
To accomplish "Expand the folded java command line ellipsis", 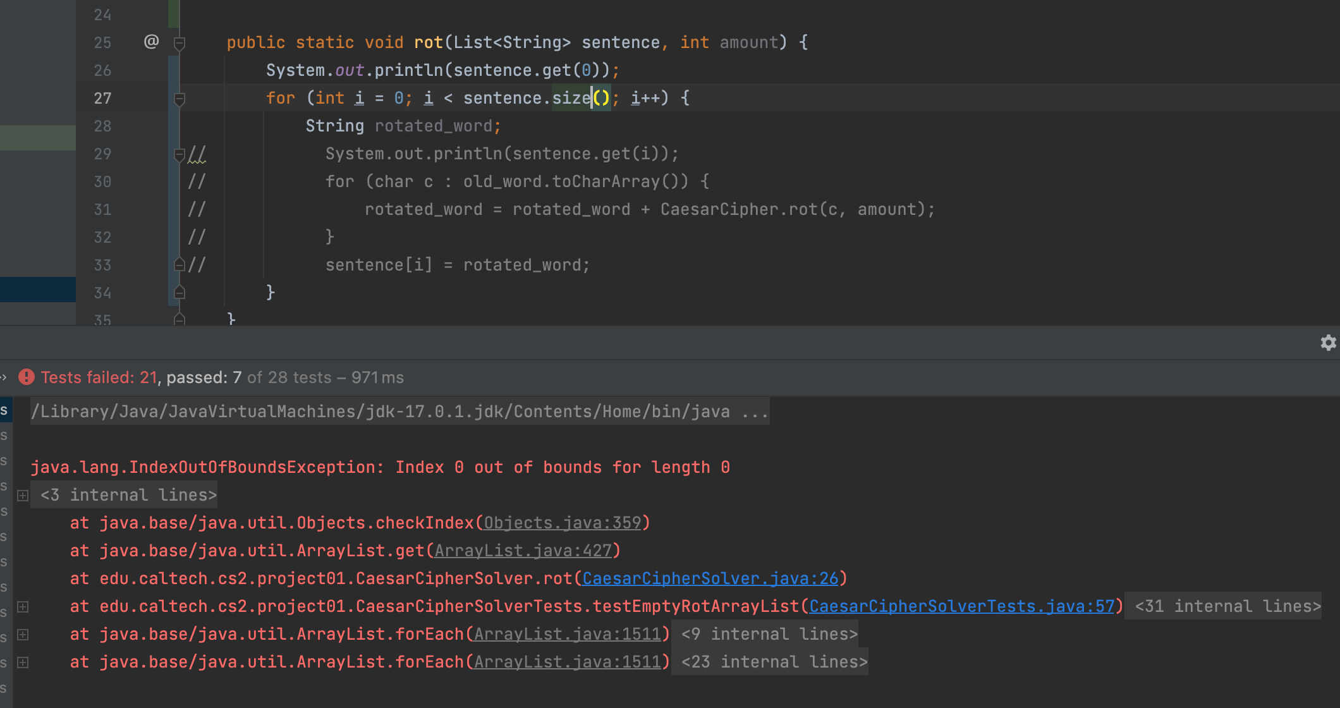I will [x=755, y=412].
